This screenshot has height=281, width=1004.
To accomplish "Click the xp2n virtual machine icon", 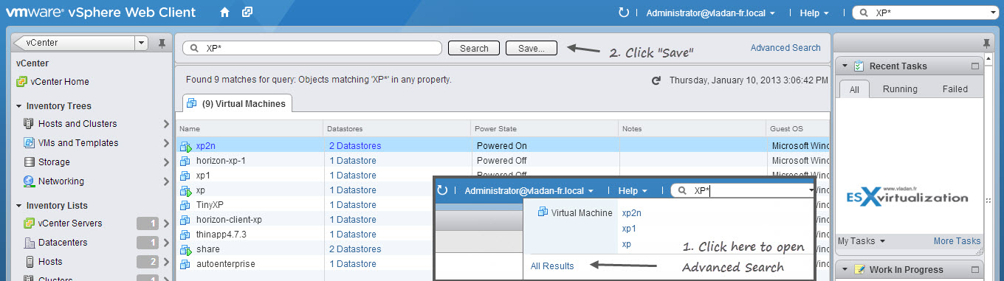I will click(185, 146).
